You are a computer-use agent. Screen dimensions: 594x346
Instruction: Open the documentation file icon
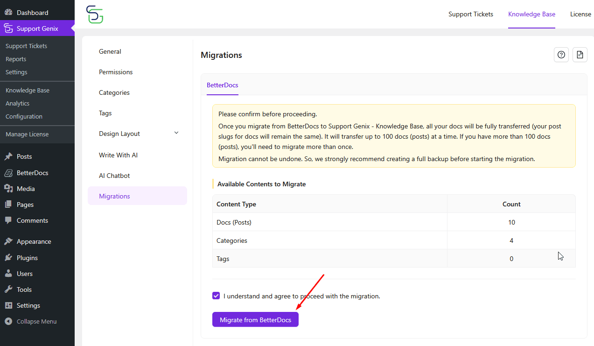click(580, 55)
